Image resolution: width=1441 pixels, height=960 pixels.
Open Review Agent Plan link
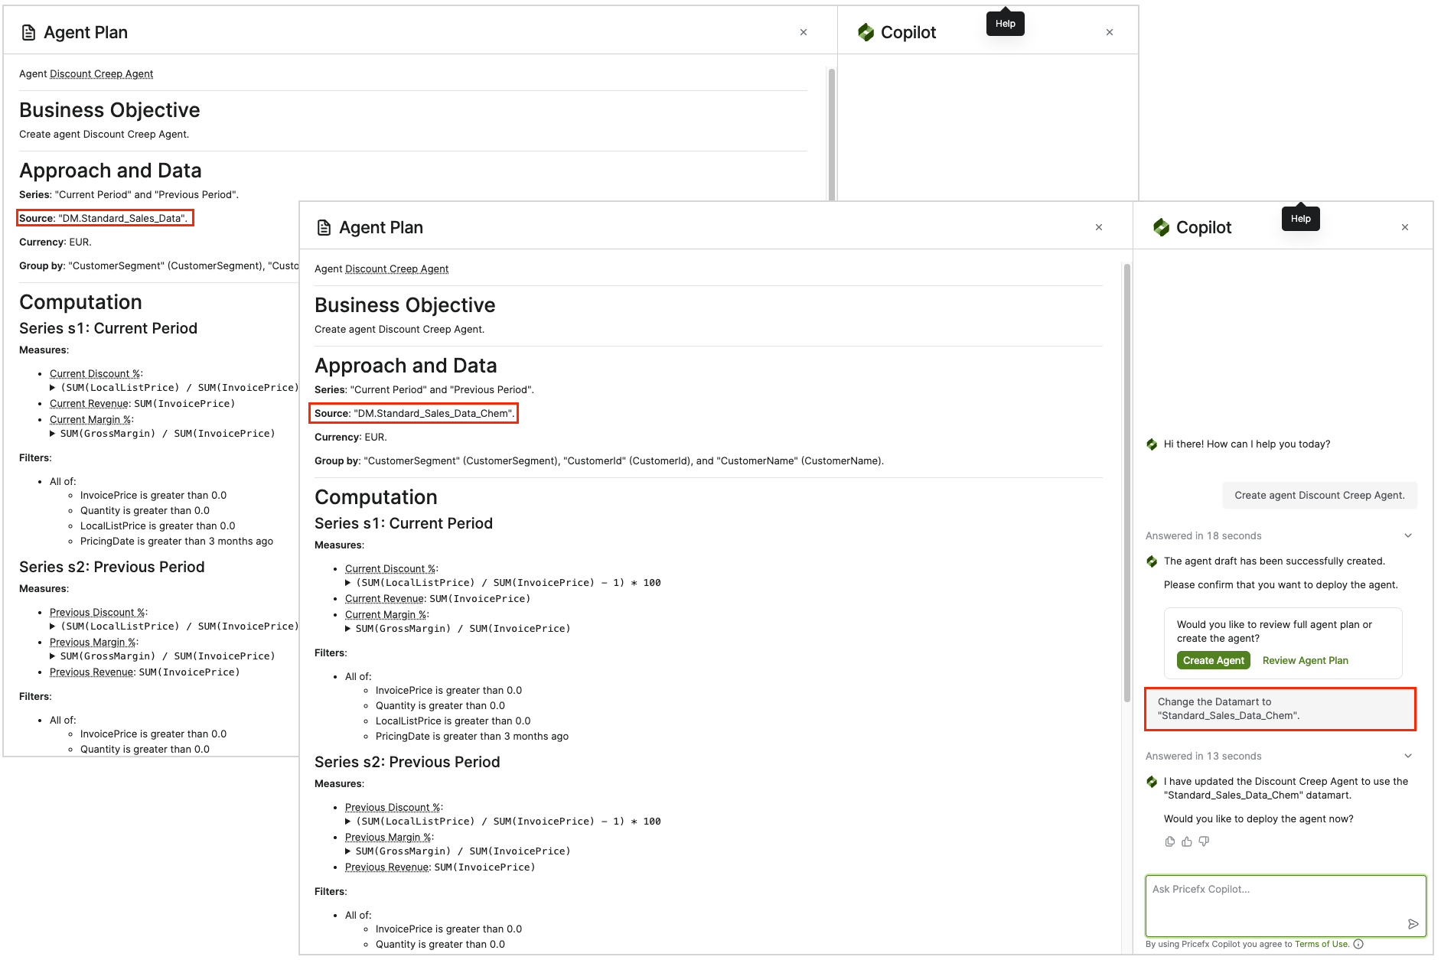1305,661
